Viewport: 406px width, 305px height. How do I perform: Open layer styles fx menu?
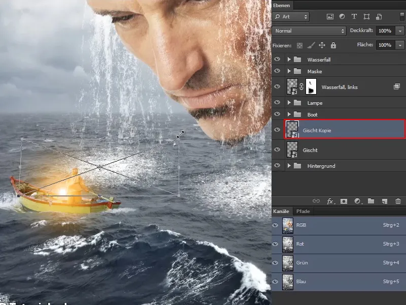click(x=330, y=201)
